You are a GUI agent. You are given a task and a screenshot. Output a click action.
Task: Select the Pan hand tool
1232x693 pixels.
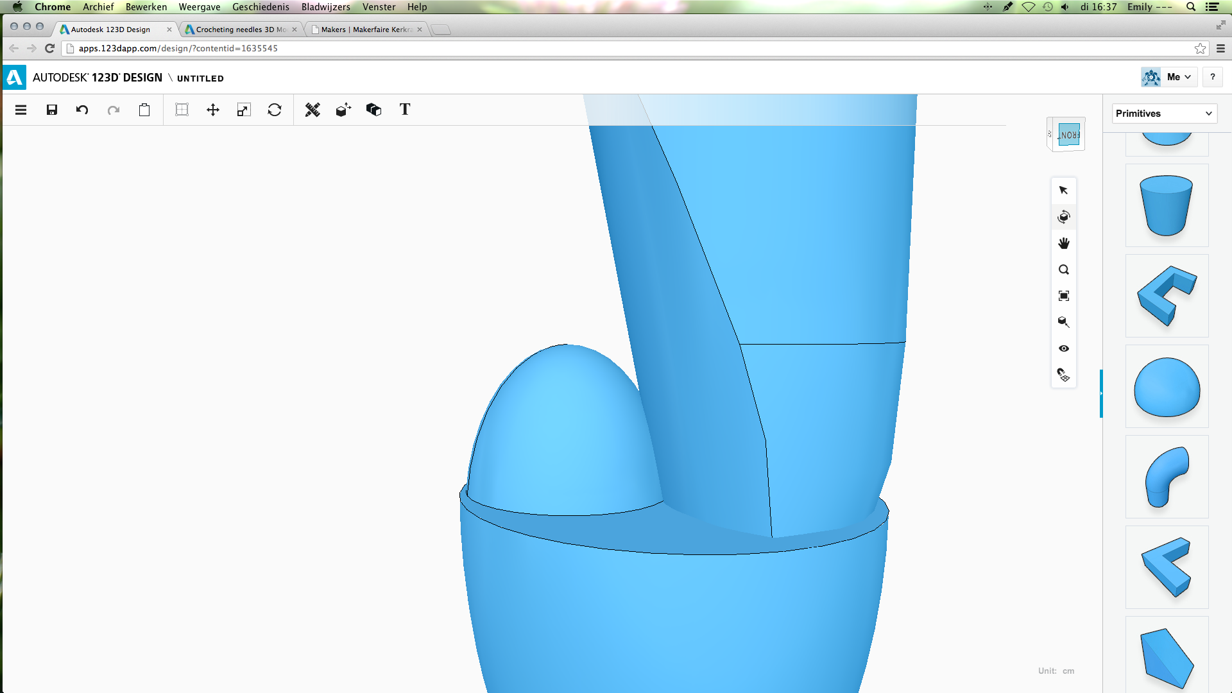pos(1064,243)
